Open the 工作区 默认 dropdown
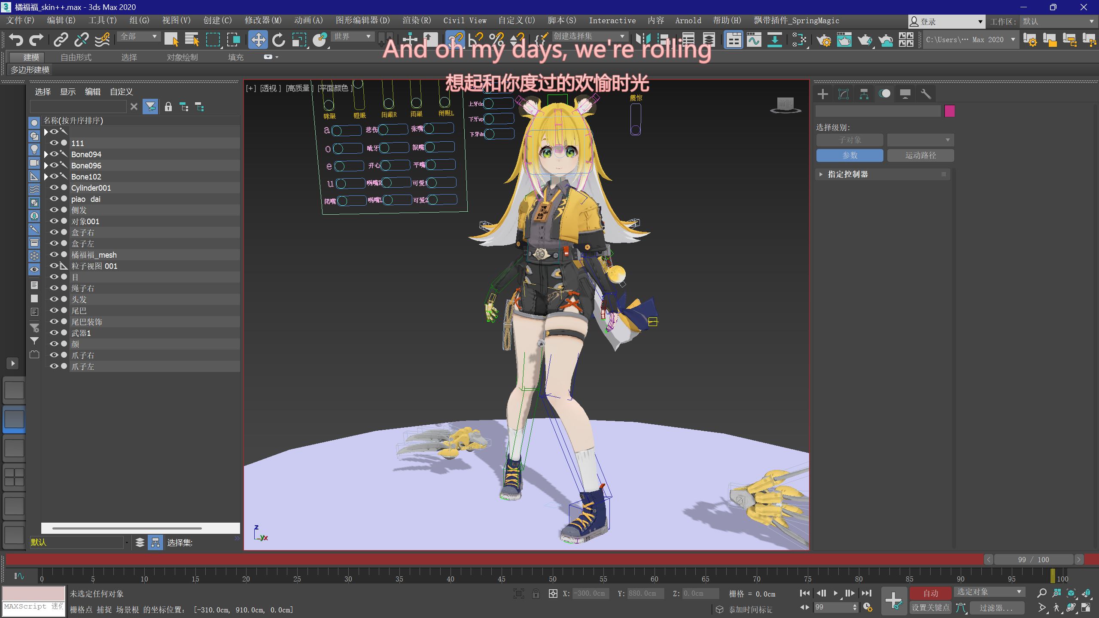The height and width of the screenshot is (618, 1099). [1058, 21]
